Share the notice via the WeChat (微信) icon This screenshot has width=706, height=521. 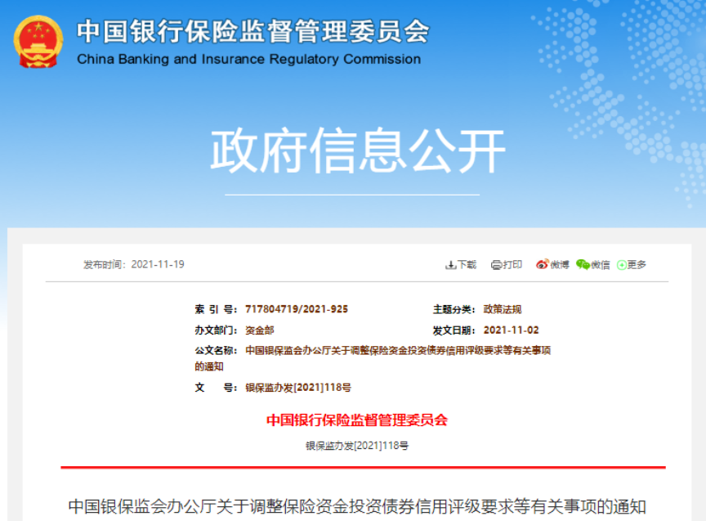(x=583, y=264)
